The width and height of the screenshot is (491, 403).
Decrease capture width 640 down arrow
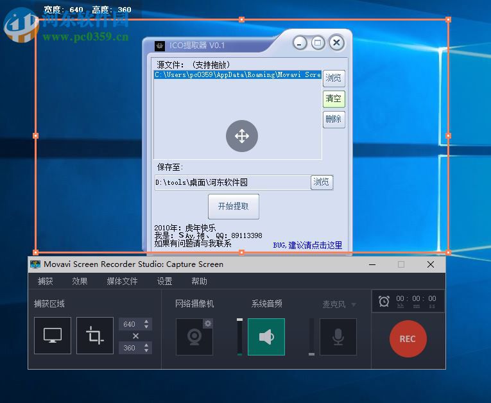coord(146,327)
